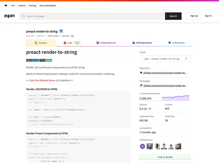Focus the Search packages input field
This screenshot has width=219, height=163.
[92, 16]
